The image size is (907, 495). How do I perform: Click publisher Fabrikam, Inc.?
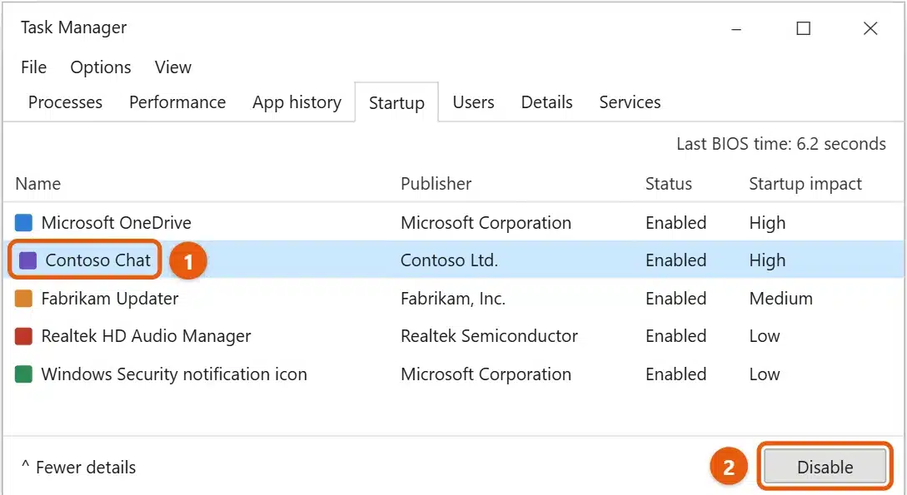pos(453,299)
